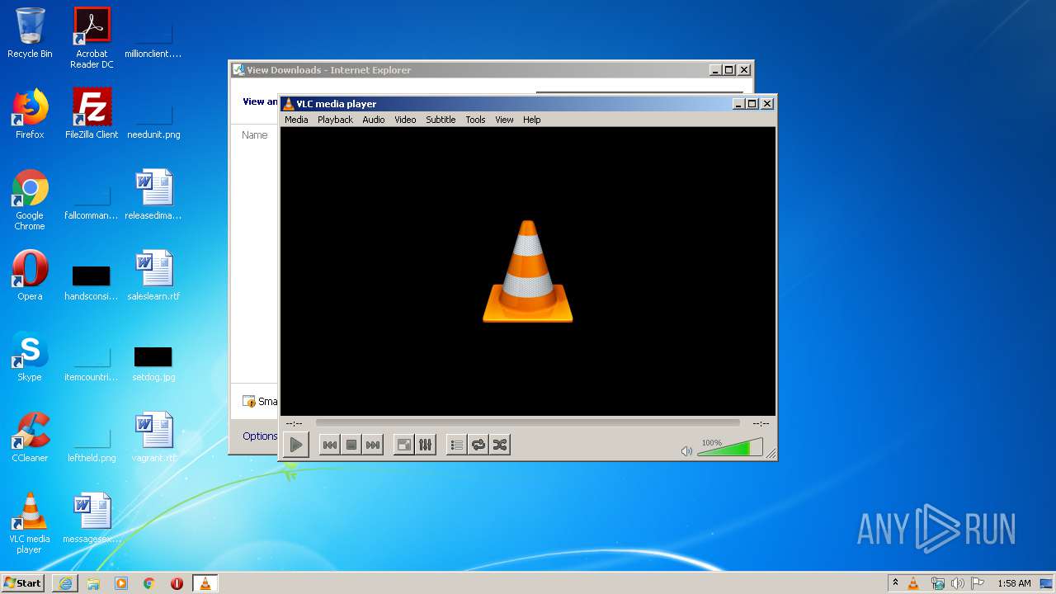Select Firefox desktop shortcut
Viewport: 1056px width, 594px height.
tap(30, 114)
